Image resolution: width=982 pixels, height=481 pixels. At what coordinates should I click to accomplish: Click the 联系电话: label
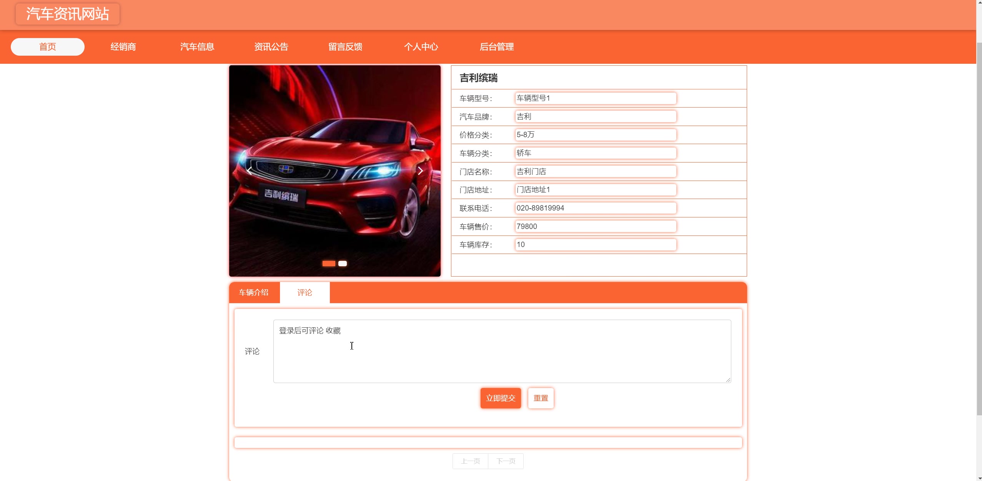click(x=476, y=208)
